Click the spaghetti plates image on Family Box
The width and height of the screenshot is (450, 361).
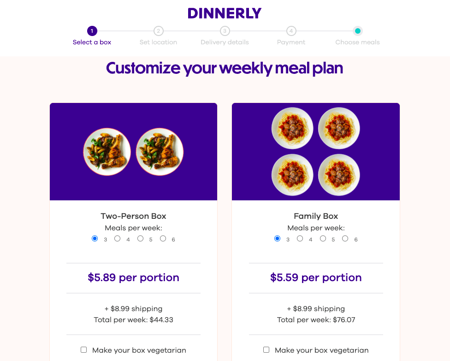point(315,151)
